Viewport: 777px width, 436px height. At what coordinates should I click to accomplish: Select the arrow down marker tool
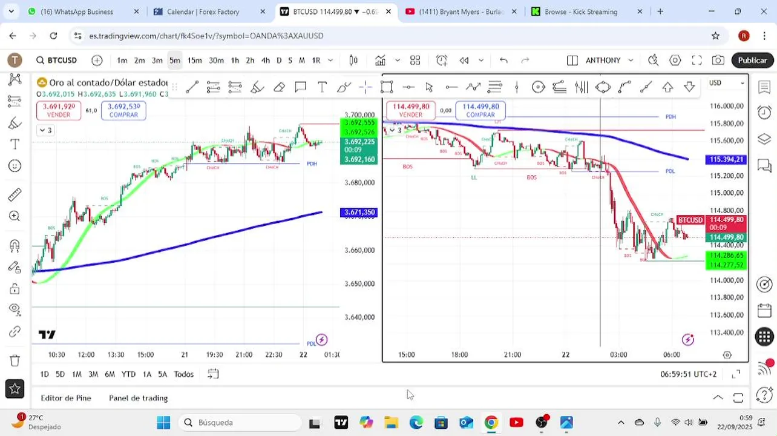689,87
